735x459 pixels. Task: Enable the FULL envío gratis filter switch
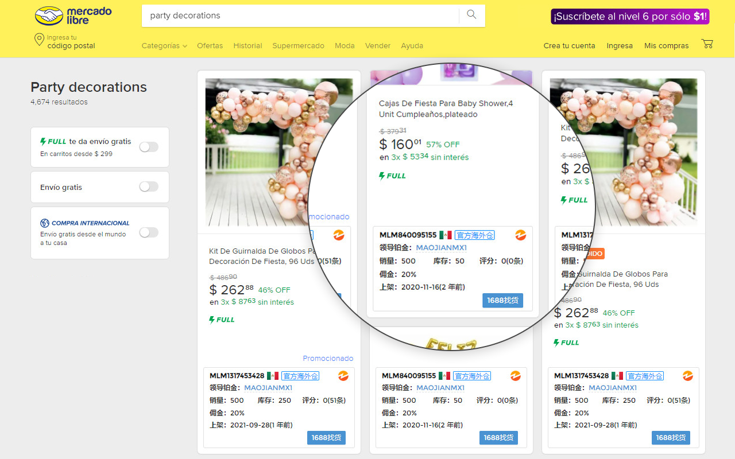click(x=149, y=147)
